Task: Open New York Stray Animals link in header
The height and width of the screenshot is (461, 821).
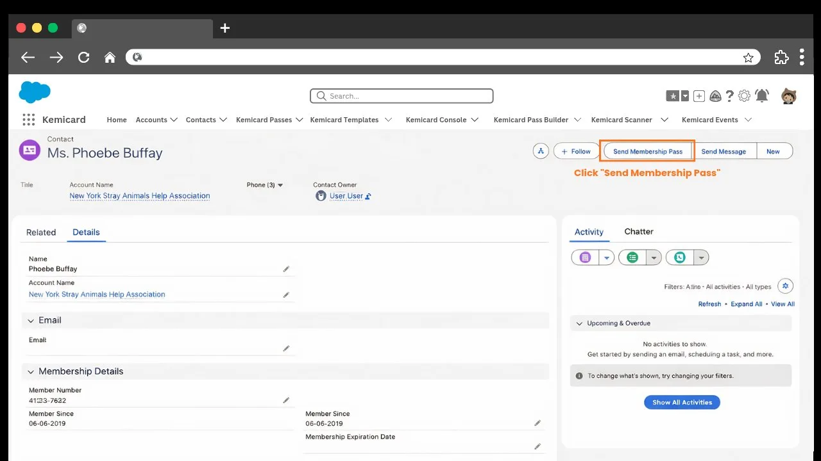Action: tap(140, 196)
